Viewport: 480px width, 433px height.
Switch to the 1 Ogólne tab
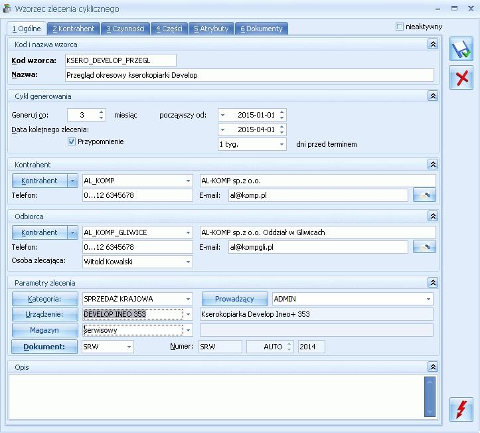click(x=27, y=29)
